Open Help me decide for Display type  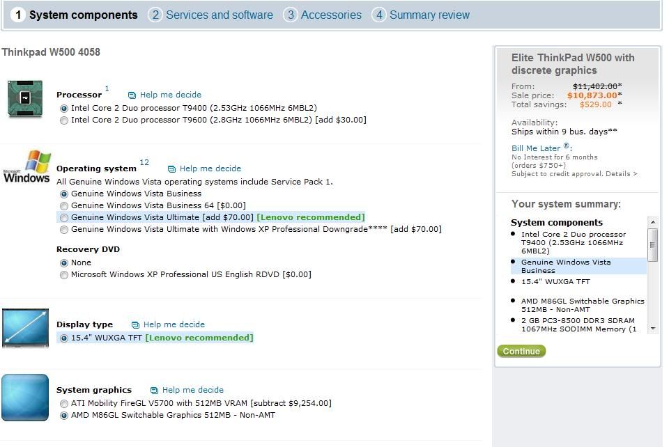(174, 324)
